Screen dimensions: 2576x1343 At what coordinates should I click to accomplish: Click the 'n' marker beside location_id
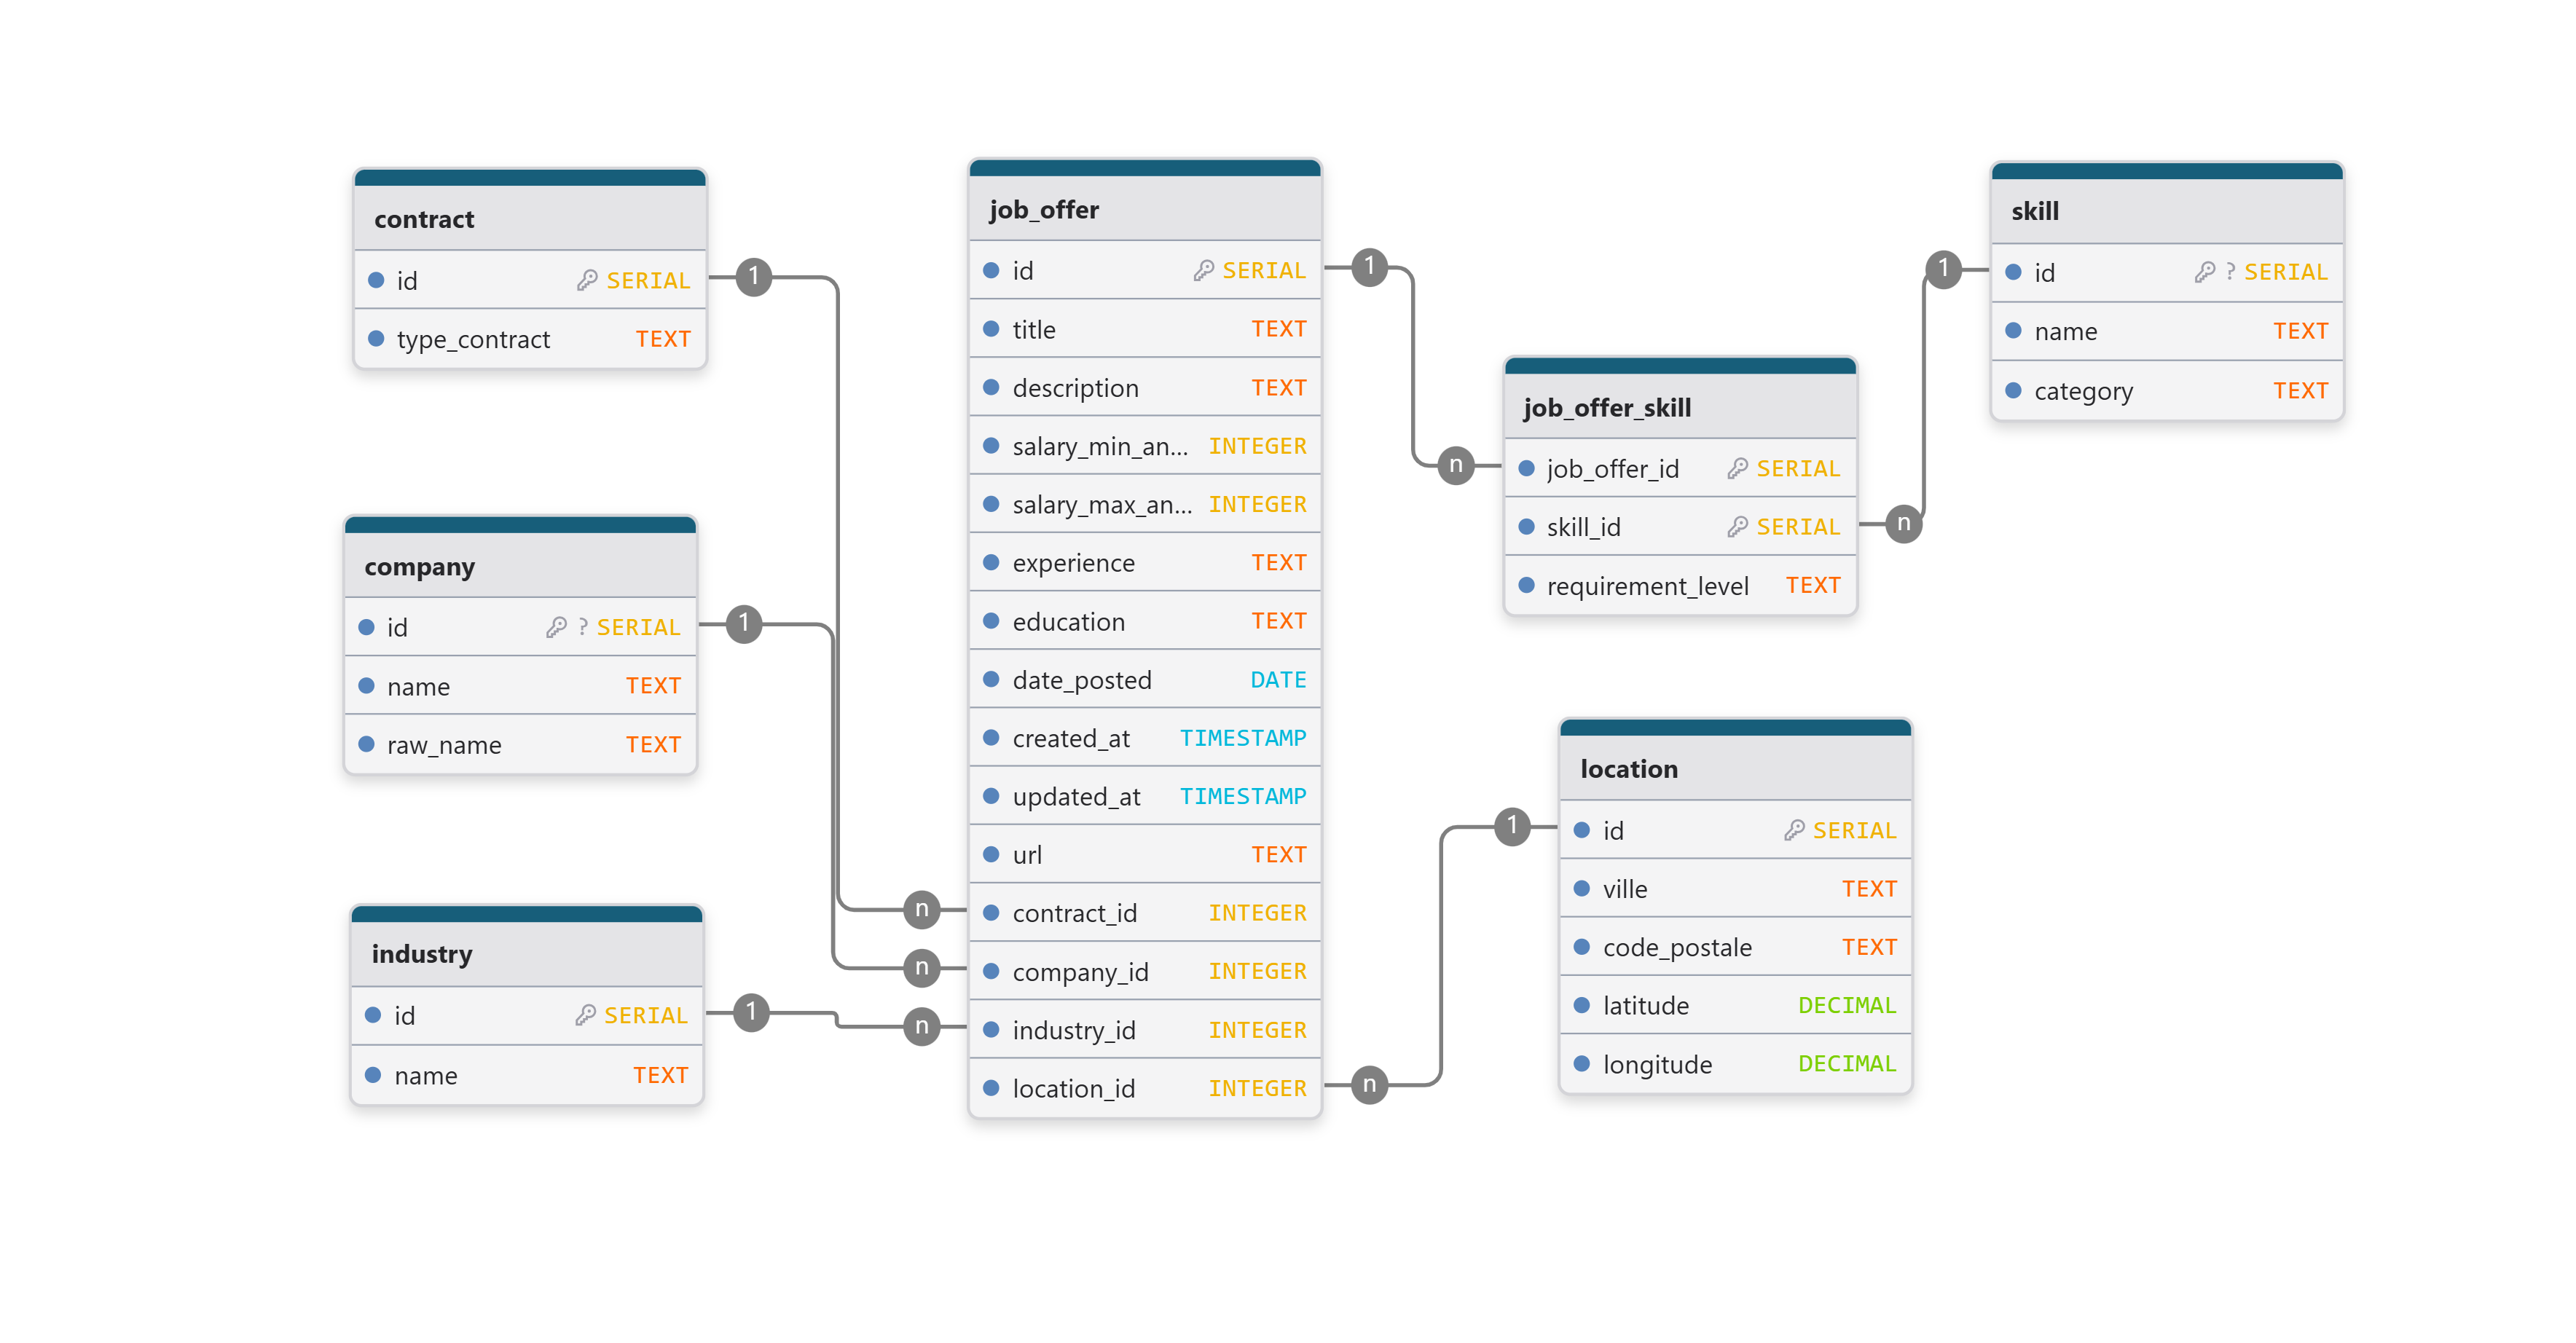pyautogui.click(x=1369, y=1085)
